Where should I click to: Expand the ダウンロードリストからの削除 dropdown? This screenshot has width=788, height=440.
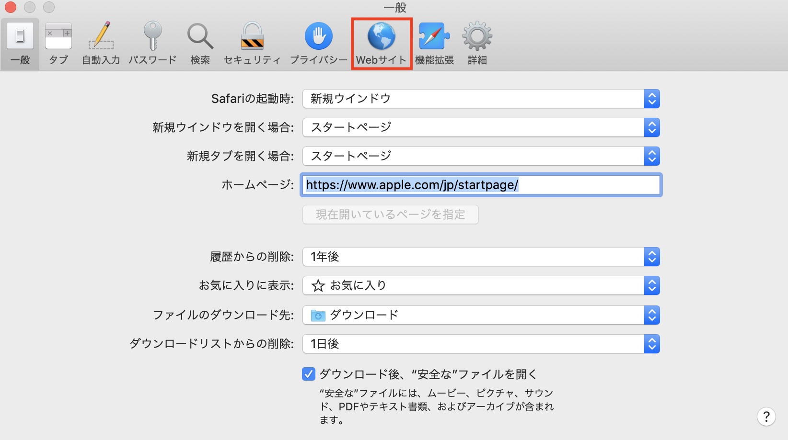(481, 344)
